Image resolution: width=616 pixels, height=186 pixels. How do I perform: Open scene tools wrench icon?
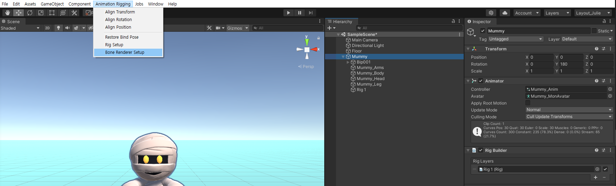pos(209,28)
